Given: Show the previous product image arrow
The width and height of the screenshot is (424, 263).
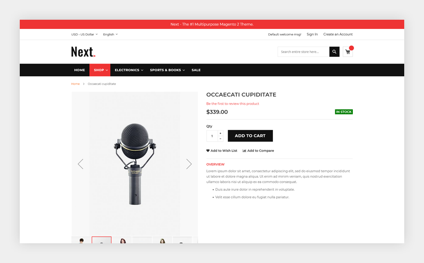Looking at the screenshot, I should [x=80, y=164].
